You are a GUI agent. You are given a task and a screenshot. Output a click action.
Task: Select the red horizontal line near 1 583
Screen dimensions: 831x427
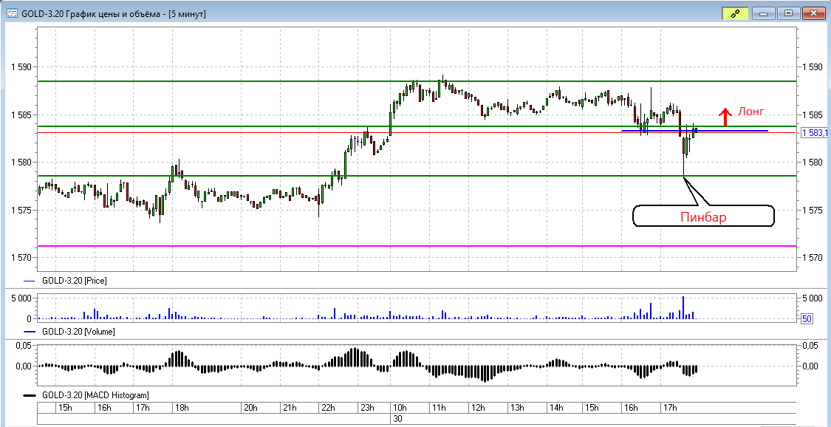point(417,132)
